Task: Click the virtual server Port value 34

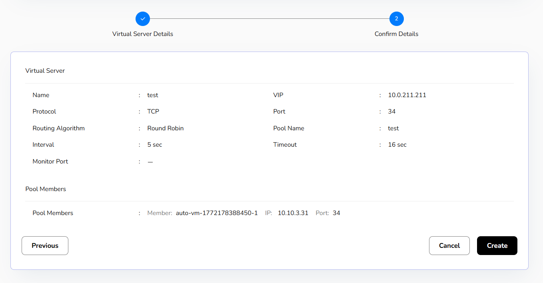Action: click(x=392, y=112)
